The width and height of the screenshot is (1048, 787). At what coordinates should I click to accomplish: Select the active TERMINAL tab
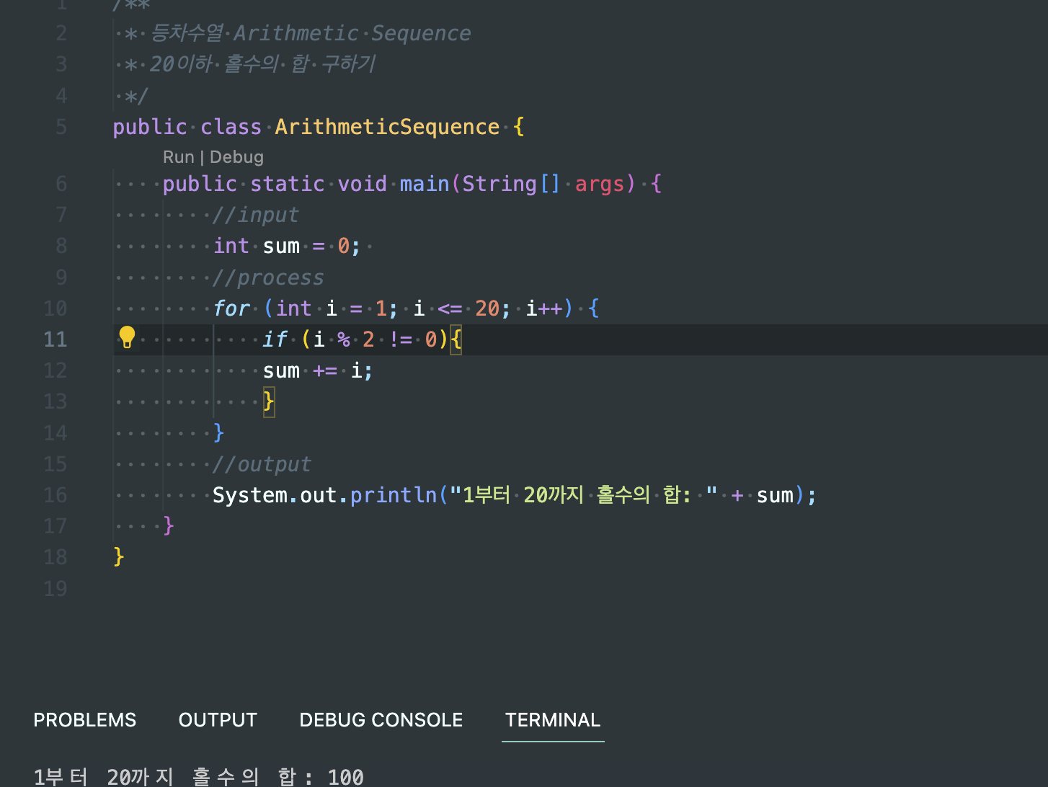pyautogui.click(x=553, y=720)
